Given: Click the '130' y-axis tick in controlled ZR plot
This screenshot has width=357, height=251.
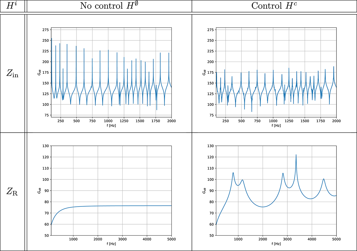Looking at the screenshot, I should 211,146.
